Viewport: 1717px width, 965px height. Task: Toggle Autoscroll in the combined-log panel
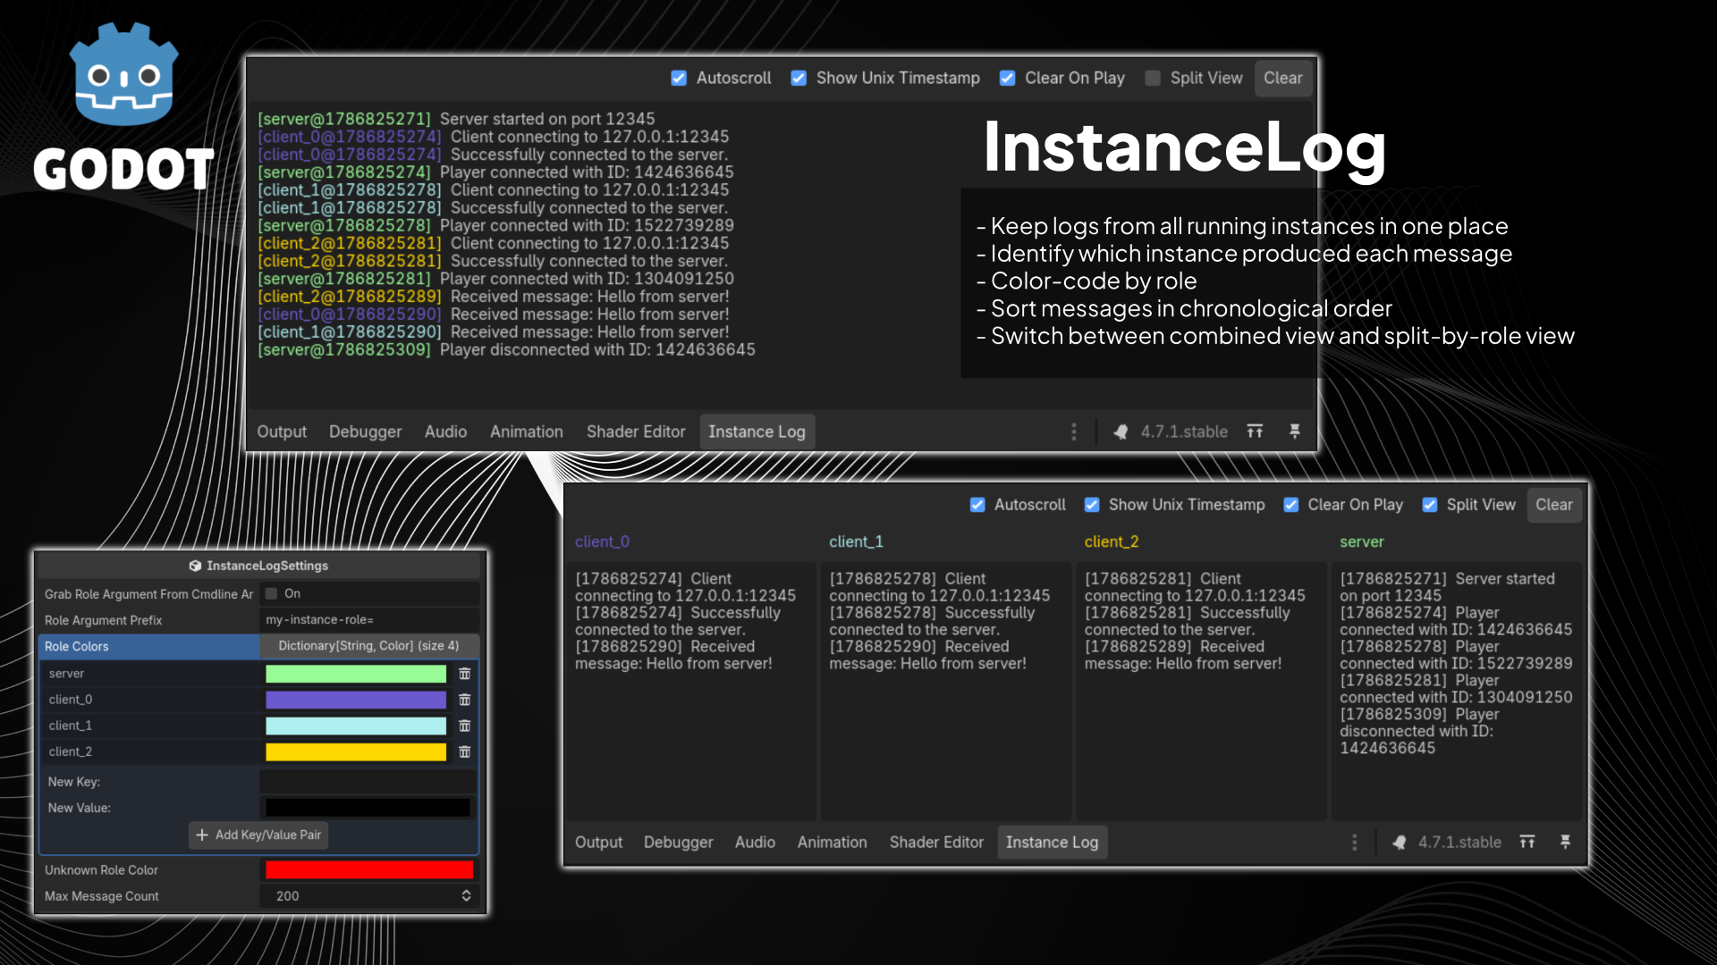click(x=679, y=79)
